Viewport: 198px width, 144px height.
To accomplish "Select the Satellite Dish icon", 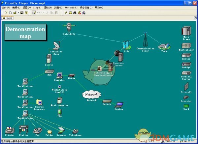I will [x=56, y=46].
